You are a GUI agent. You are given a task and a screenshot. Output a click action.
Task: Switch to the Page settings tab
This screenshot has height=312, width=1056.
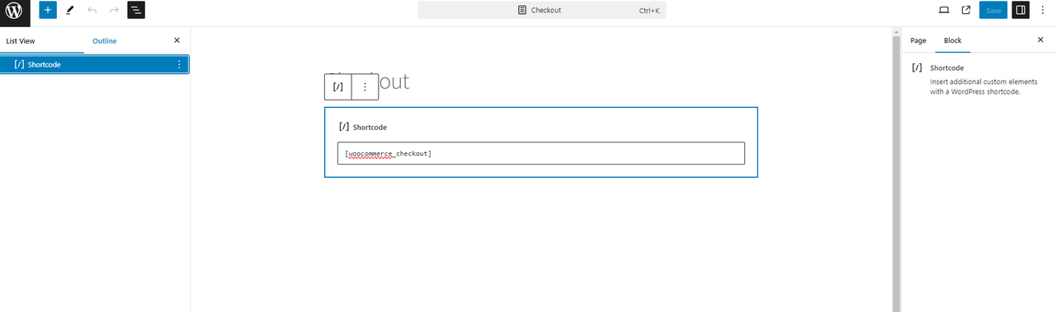[x=918, y=40]
